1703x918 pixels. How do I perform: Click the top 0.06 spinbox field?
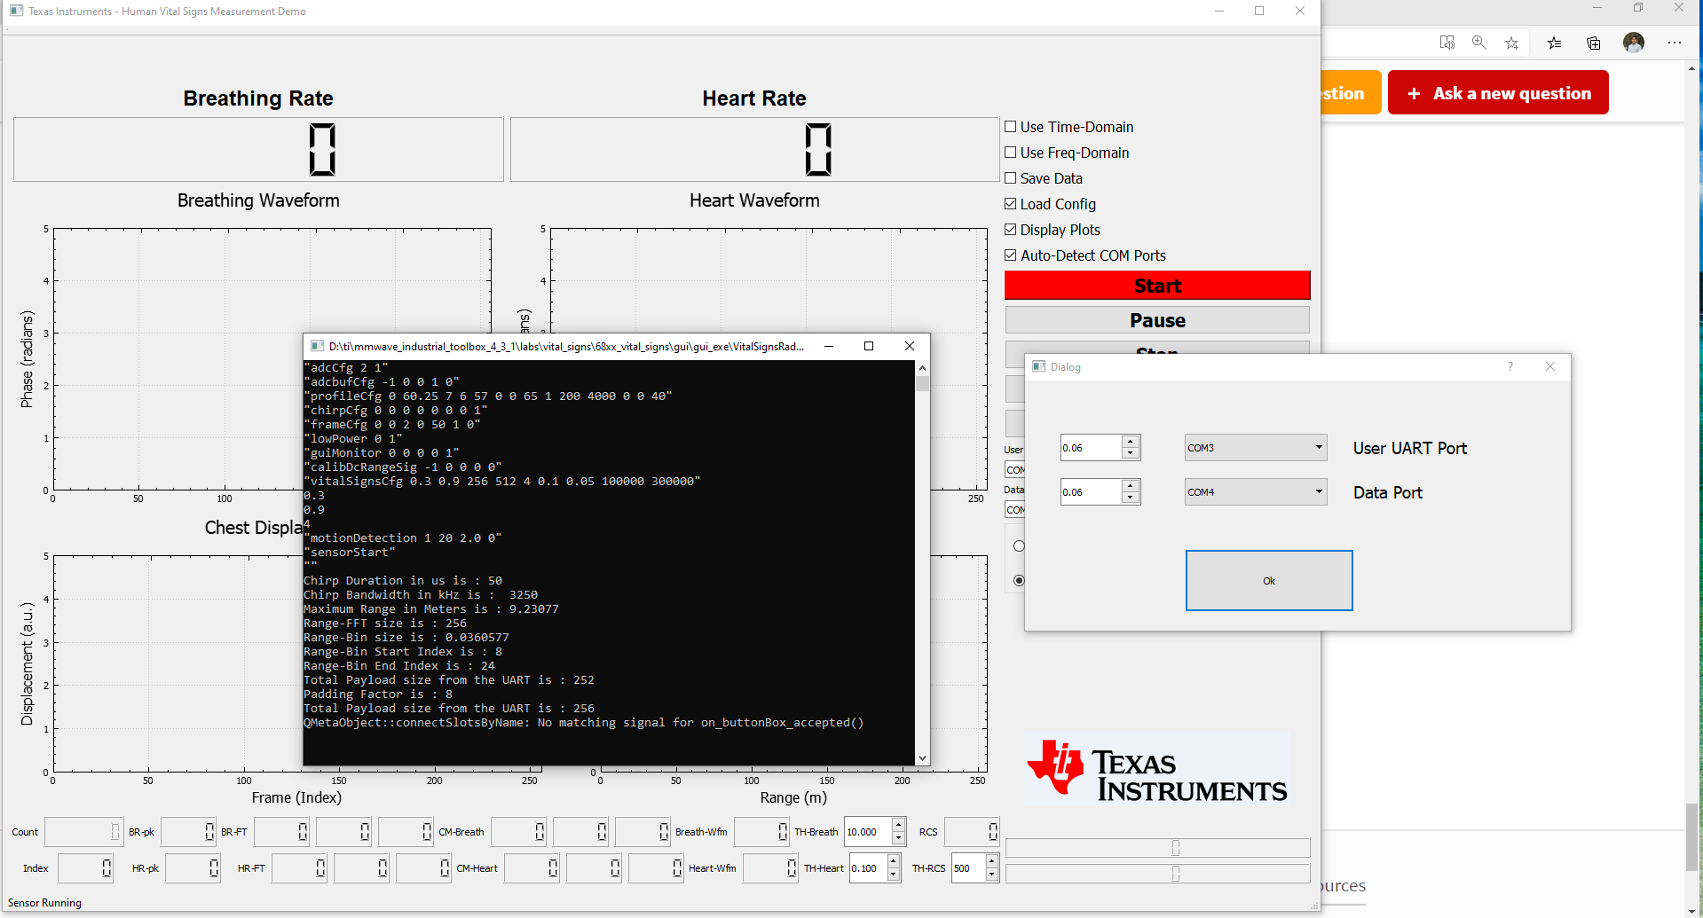(1092, 448)
